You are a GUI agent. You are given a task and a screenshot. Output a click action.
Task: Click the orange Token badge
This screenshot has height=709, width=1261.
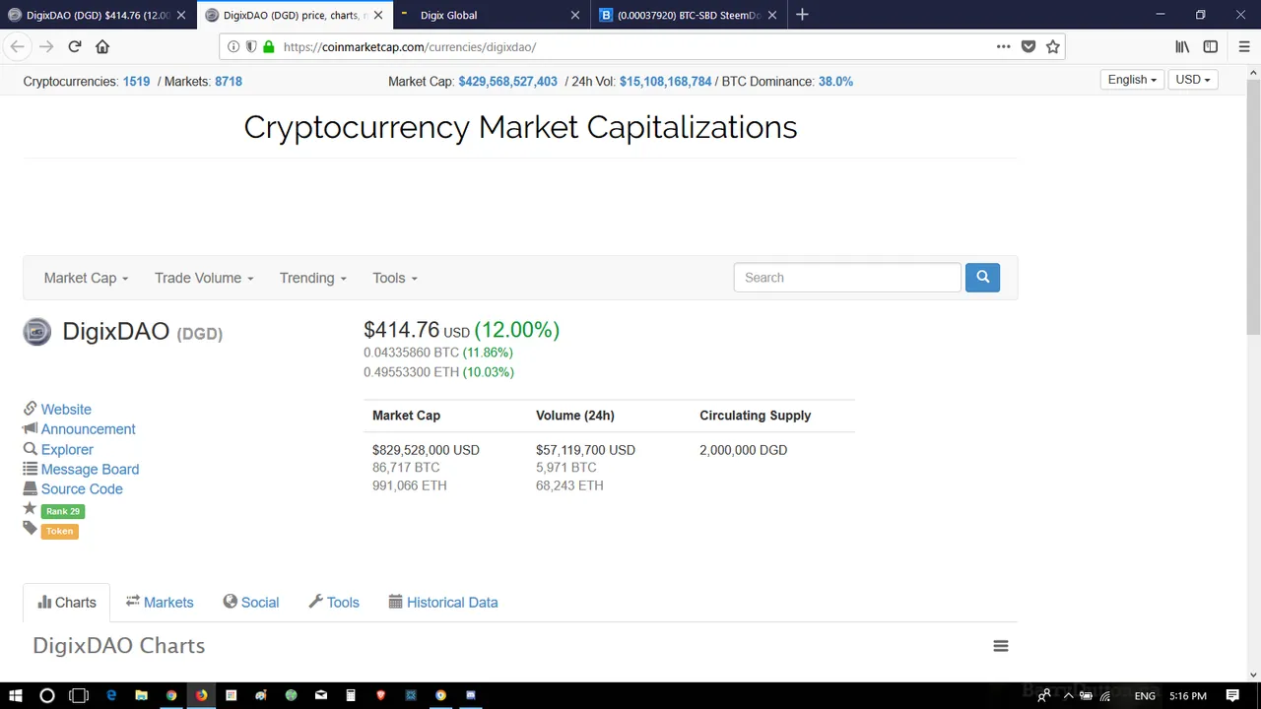pyautogui.click(x=59, y=531)
